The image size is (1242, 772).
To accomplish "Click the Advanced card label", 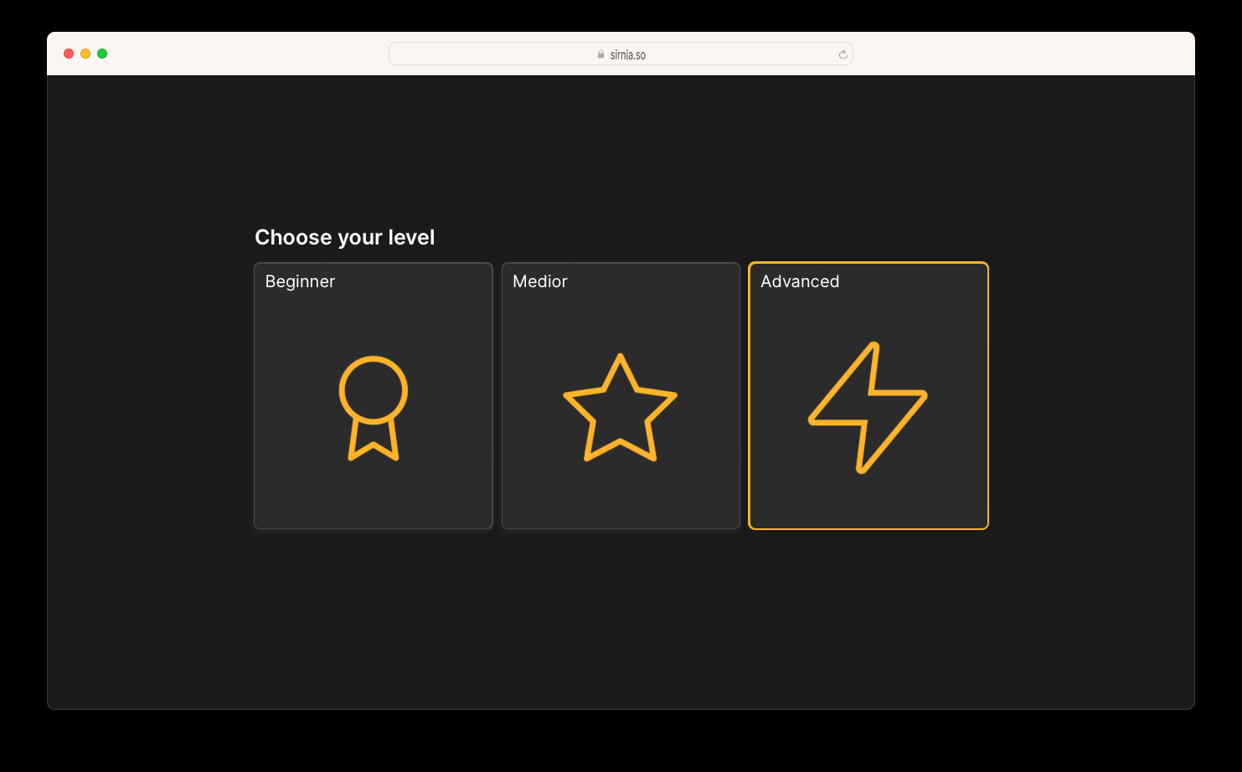I will tap(800, 281).
